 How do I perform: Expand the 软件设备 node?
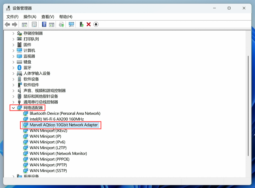(13, 79)
